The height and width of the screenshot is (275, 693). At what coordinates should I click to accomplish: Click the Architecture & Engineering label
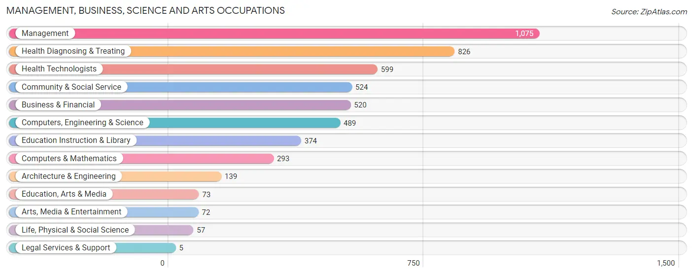tap(69, 176)
